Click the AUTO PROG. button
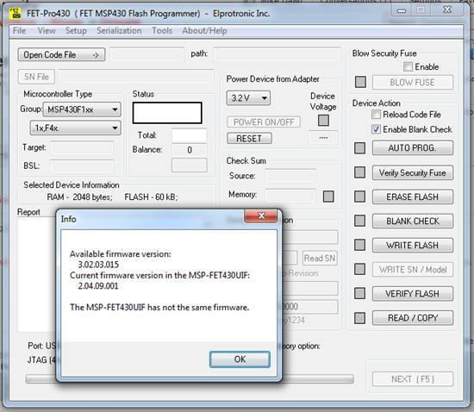The width and height of the screenshot is (474, 412). (x=413, y=147)
